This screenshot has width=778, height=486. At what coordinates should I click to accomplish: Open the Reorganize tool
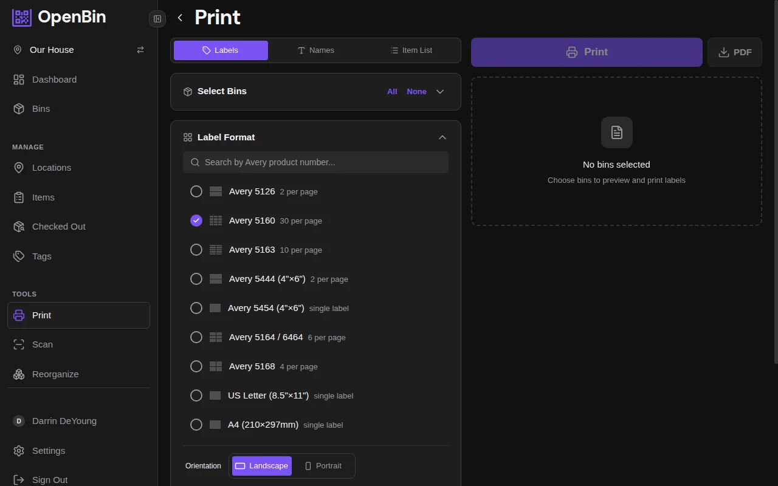click(55, 374)
